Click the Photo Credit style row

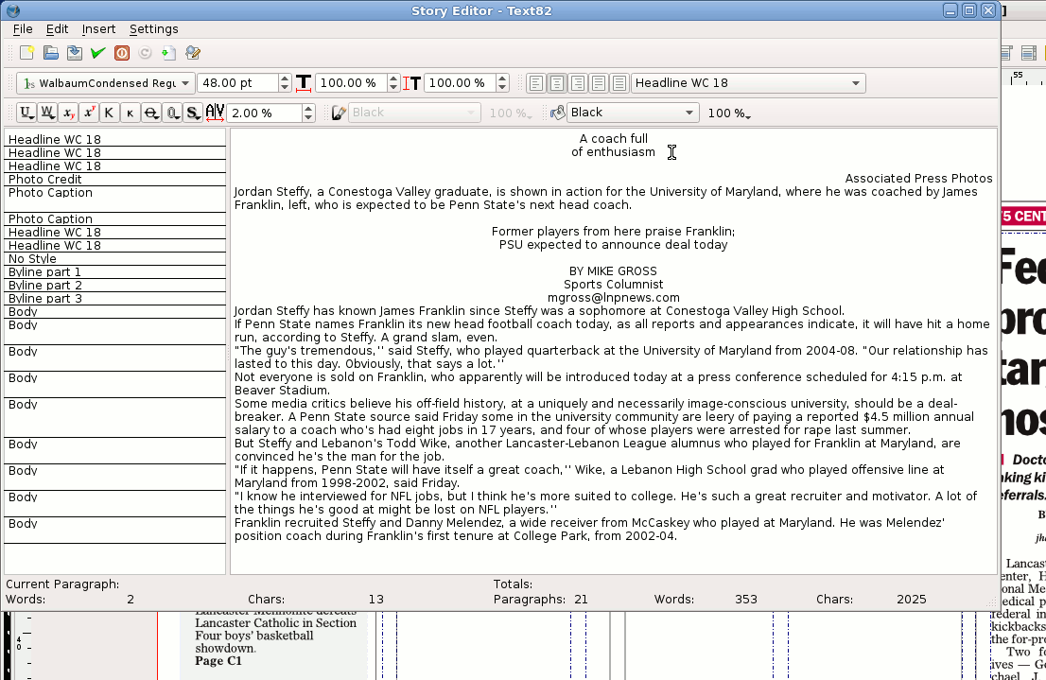click(113, 179)
